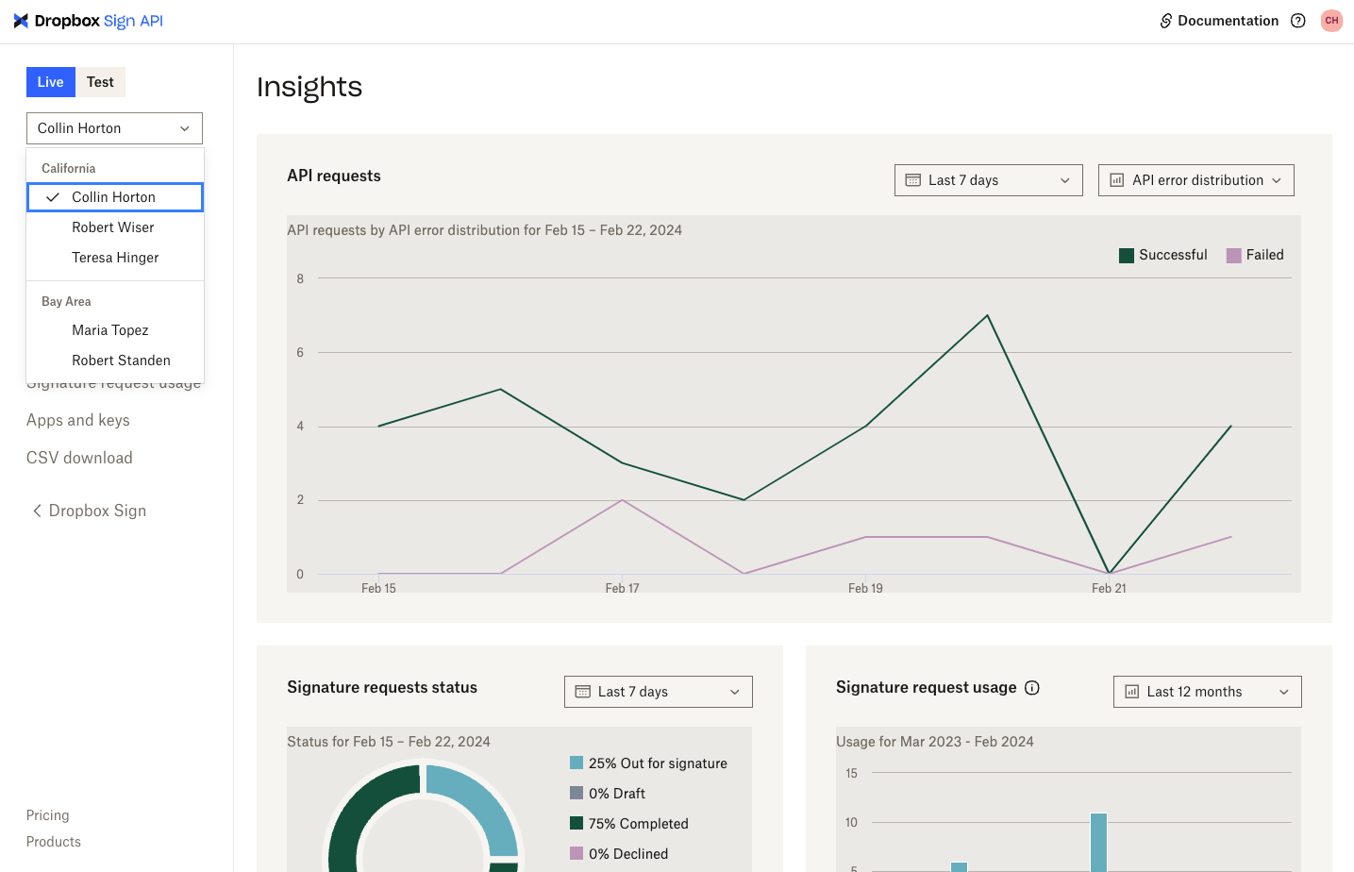
Task: Click chart icon in API error distribution selector
Action: (x=1117, y=180)
